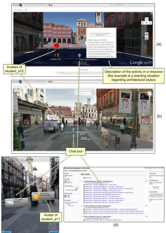Viewport: 166px width, 233px height.
Task: Open the Profile link in Administration block
Action: click(68, 197)
